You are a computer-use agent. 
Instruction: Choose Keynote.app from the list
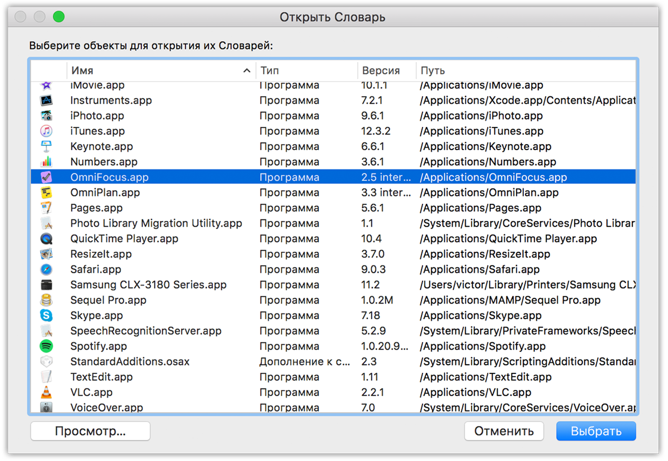click(x=101, y=146)
